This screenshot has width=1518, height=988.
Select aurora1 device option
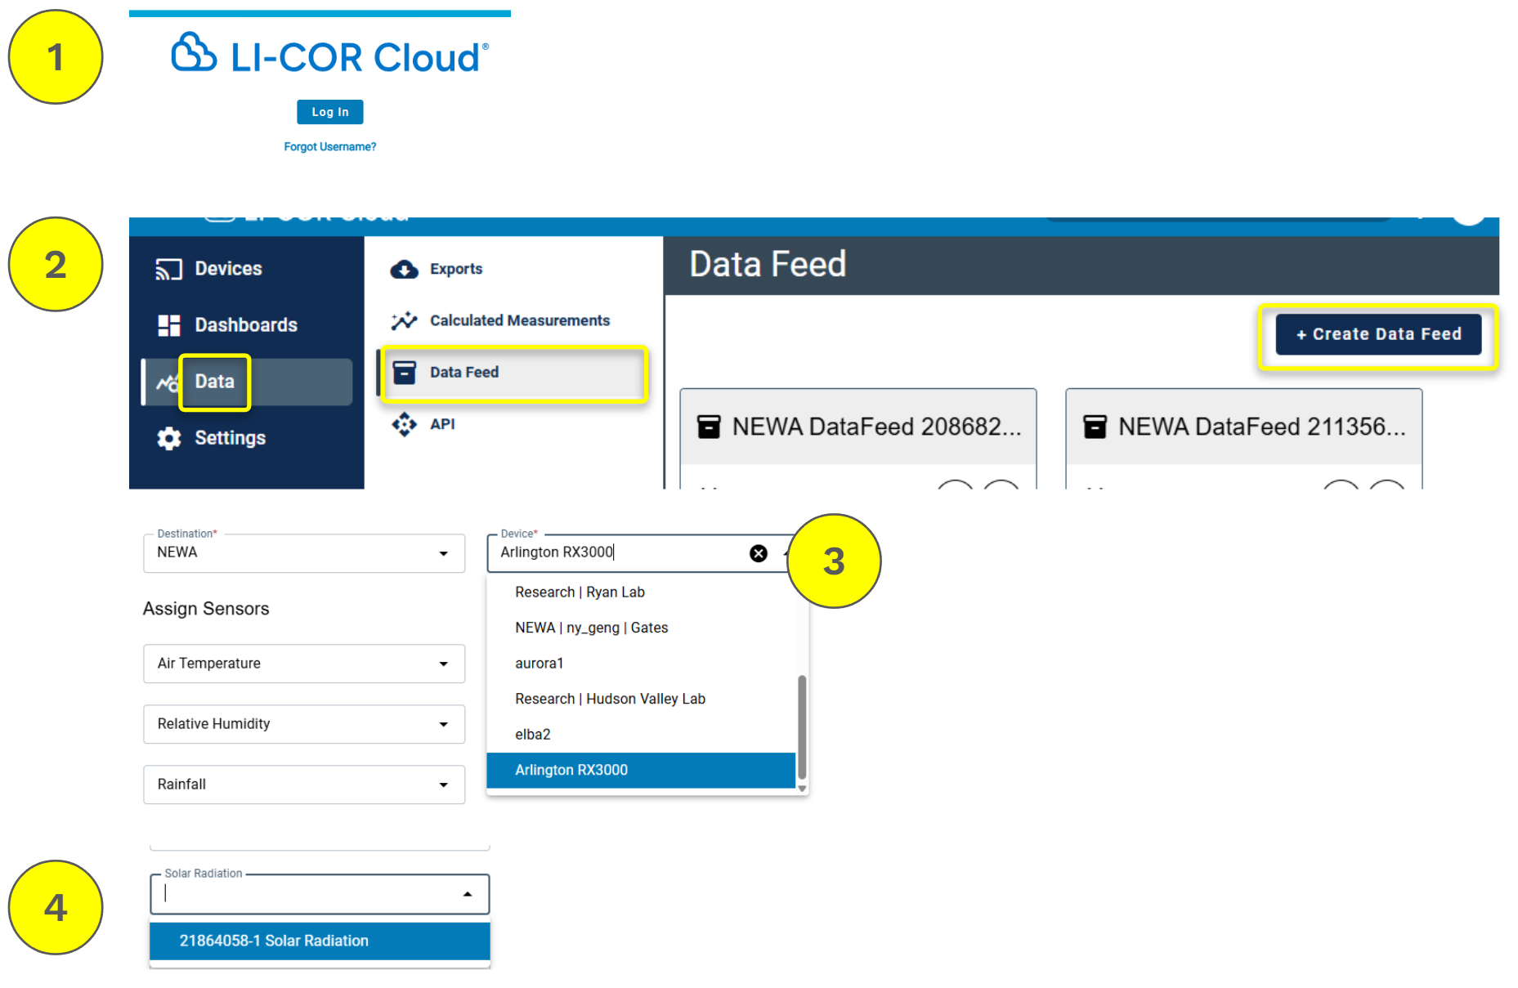pos(641,664)
